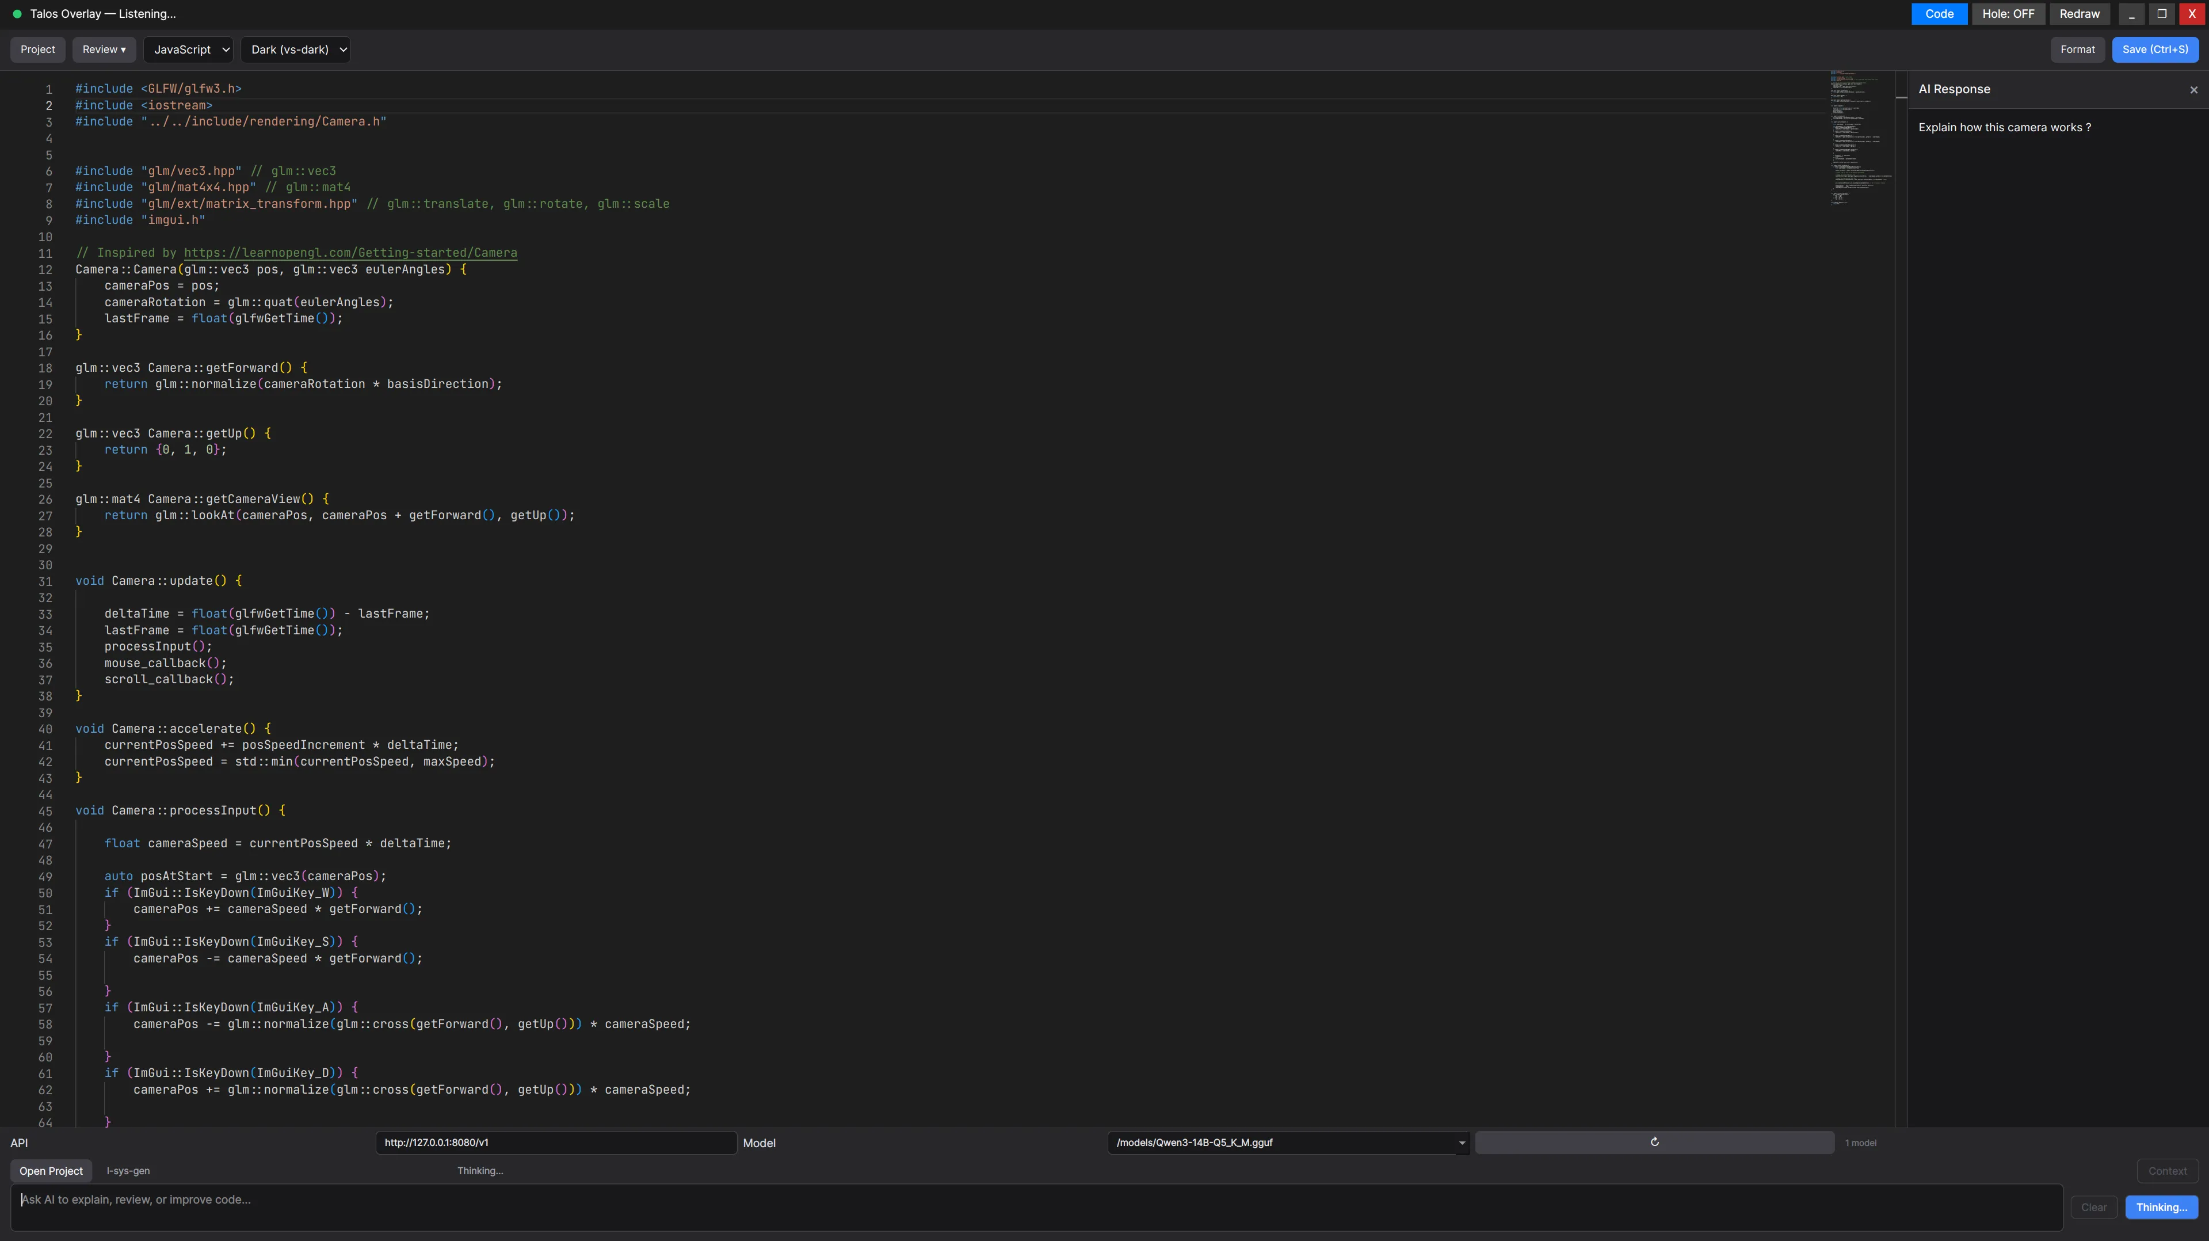Click the API URL input field
Viewport: 2209px width, 1241px height.
556,1143
